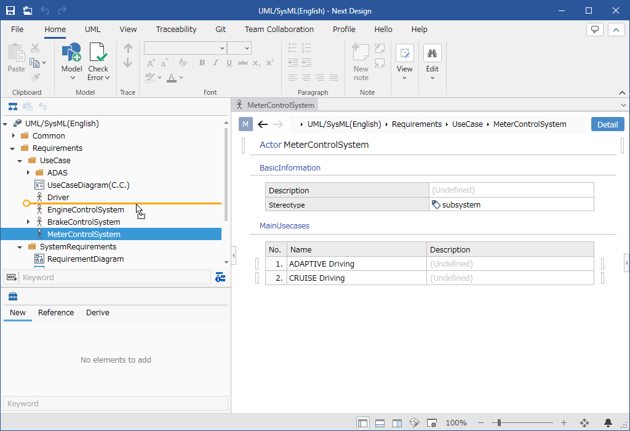Click the Underline formatting icon
Viewport: 630px width, 431px height.
tap(229, 63)
